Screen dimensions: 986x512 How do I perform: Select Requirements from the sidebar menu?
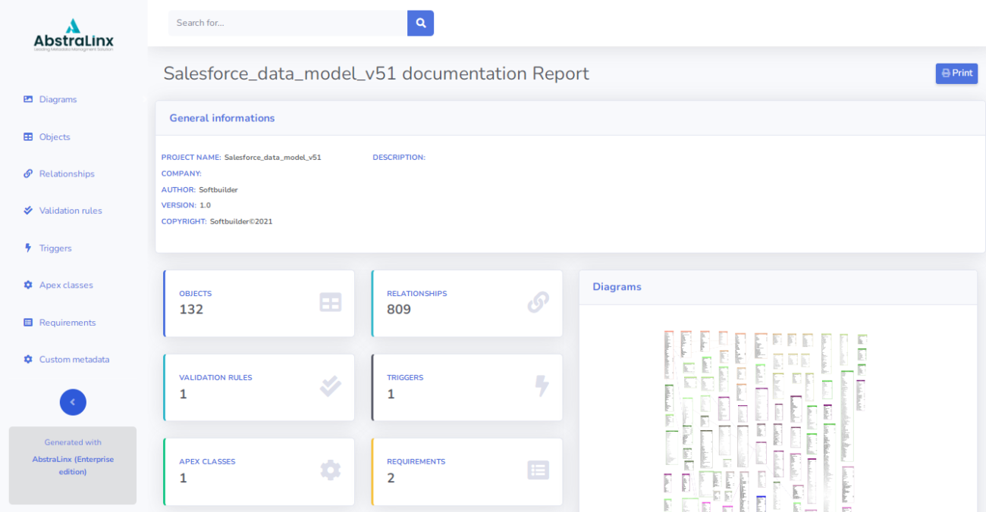pyautogui.click(x=67, y=322)
